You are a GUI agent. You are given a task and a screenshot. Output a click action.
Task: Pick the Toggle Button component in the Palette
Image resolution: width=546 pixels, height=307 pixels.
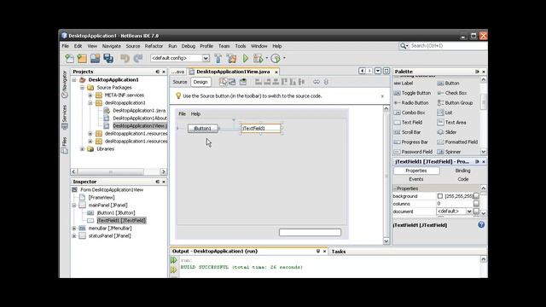412,93
